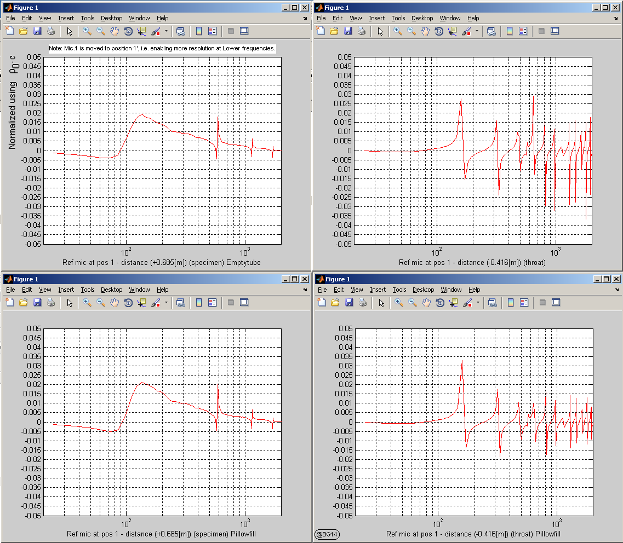The height and width of the screenshot is (543, 623).
Task: Select Zoom Out in specimen Pillowfill window
Action: 101,303
